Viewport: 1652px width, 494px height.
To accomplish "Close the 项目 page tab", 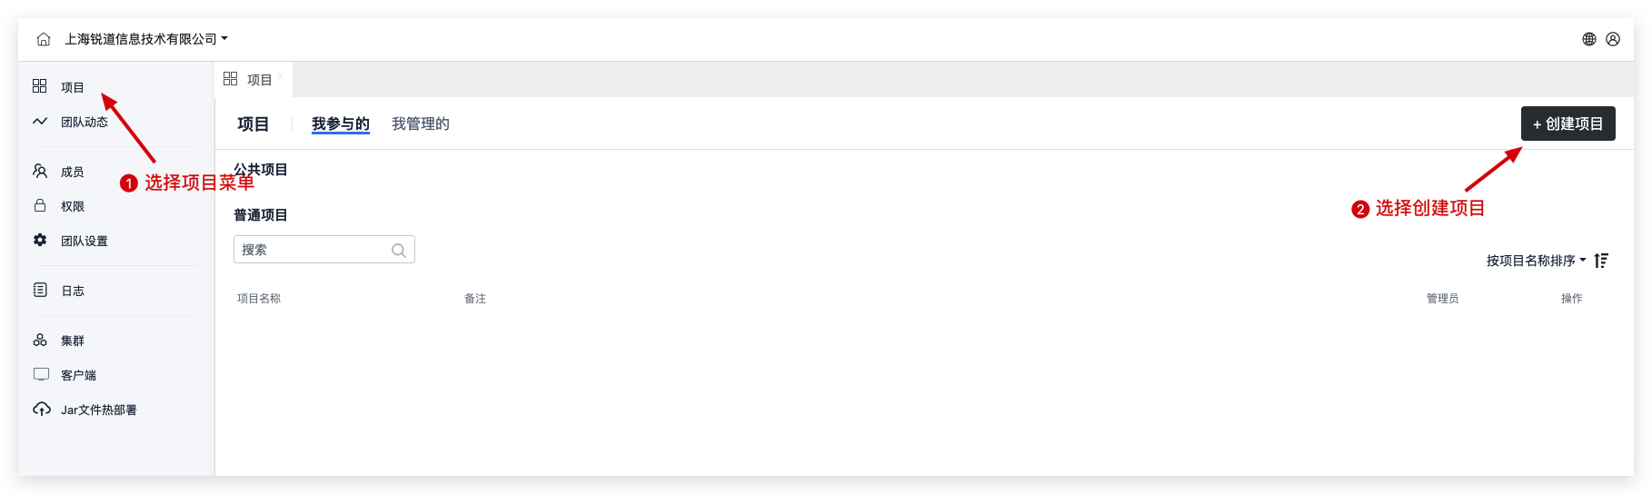I will [281, 75].
